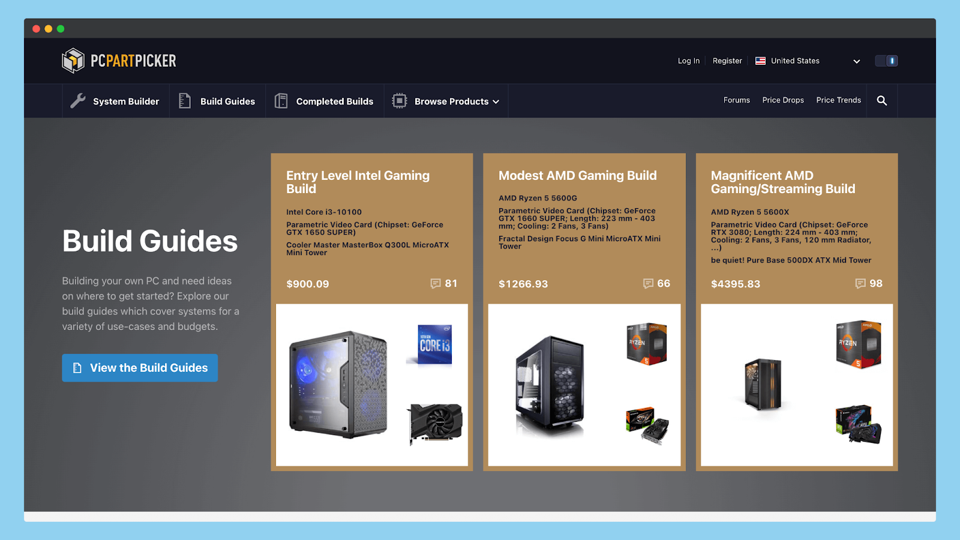
Task: Open the Price Trends page
Action: (x=839, y=100)
